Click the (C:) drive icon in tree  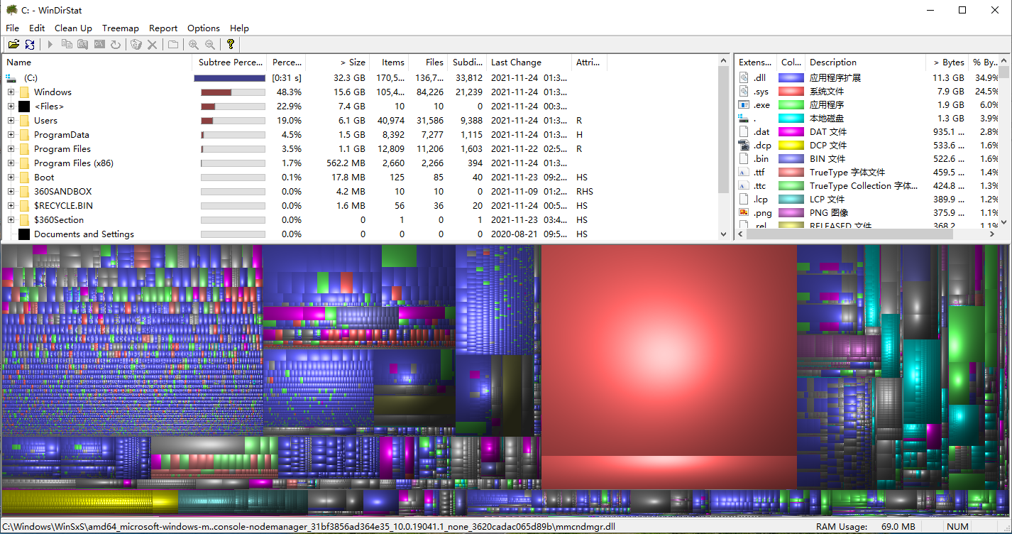11,77
